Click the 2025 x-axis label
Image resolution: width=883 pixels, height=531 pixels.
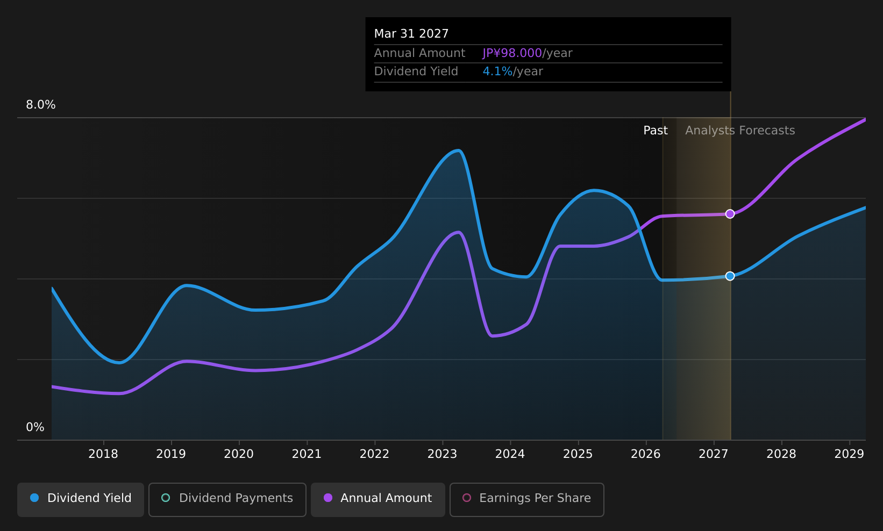click(578, 454)
